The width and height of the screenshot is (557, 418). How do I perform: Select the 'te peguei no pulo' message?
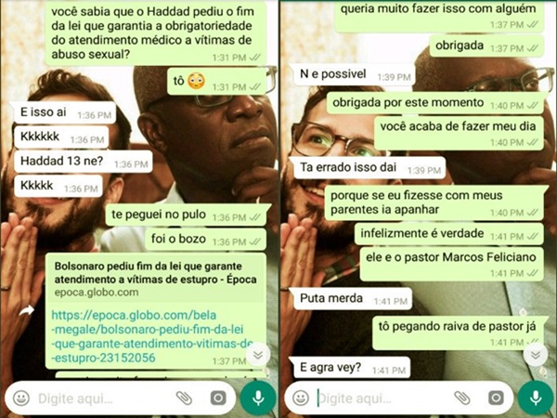tap(186, 216)
